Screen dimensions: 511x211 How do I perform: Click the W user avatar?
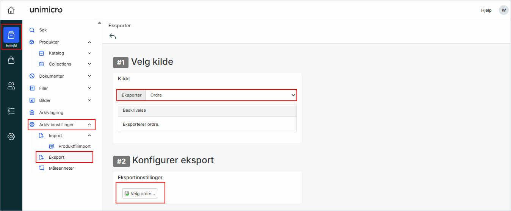[x=503, y=10]
